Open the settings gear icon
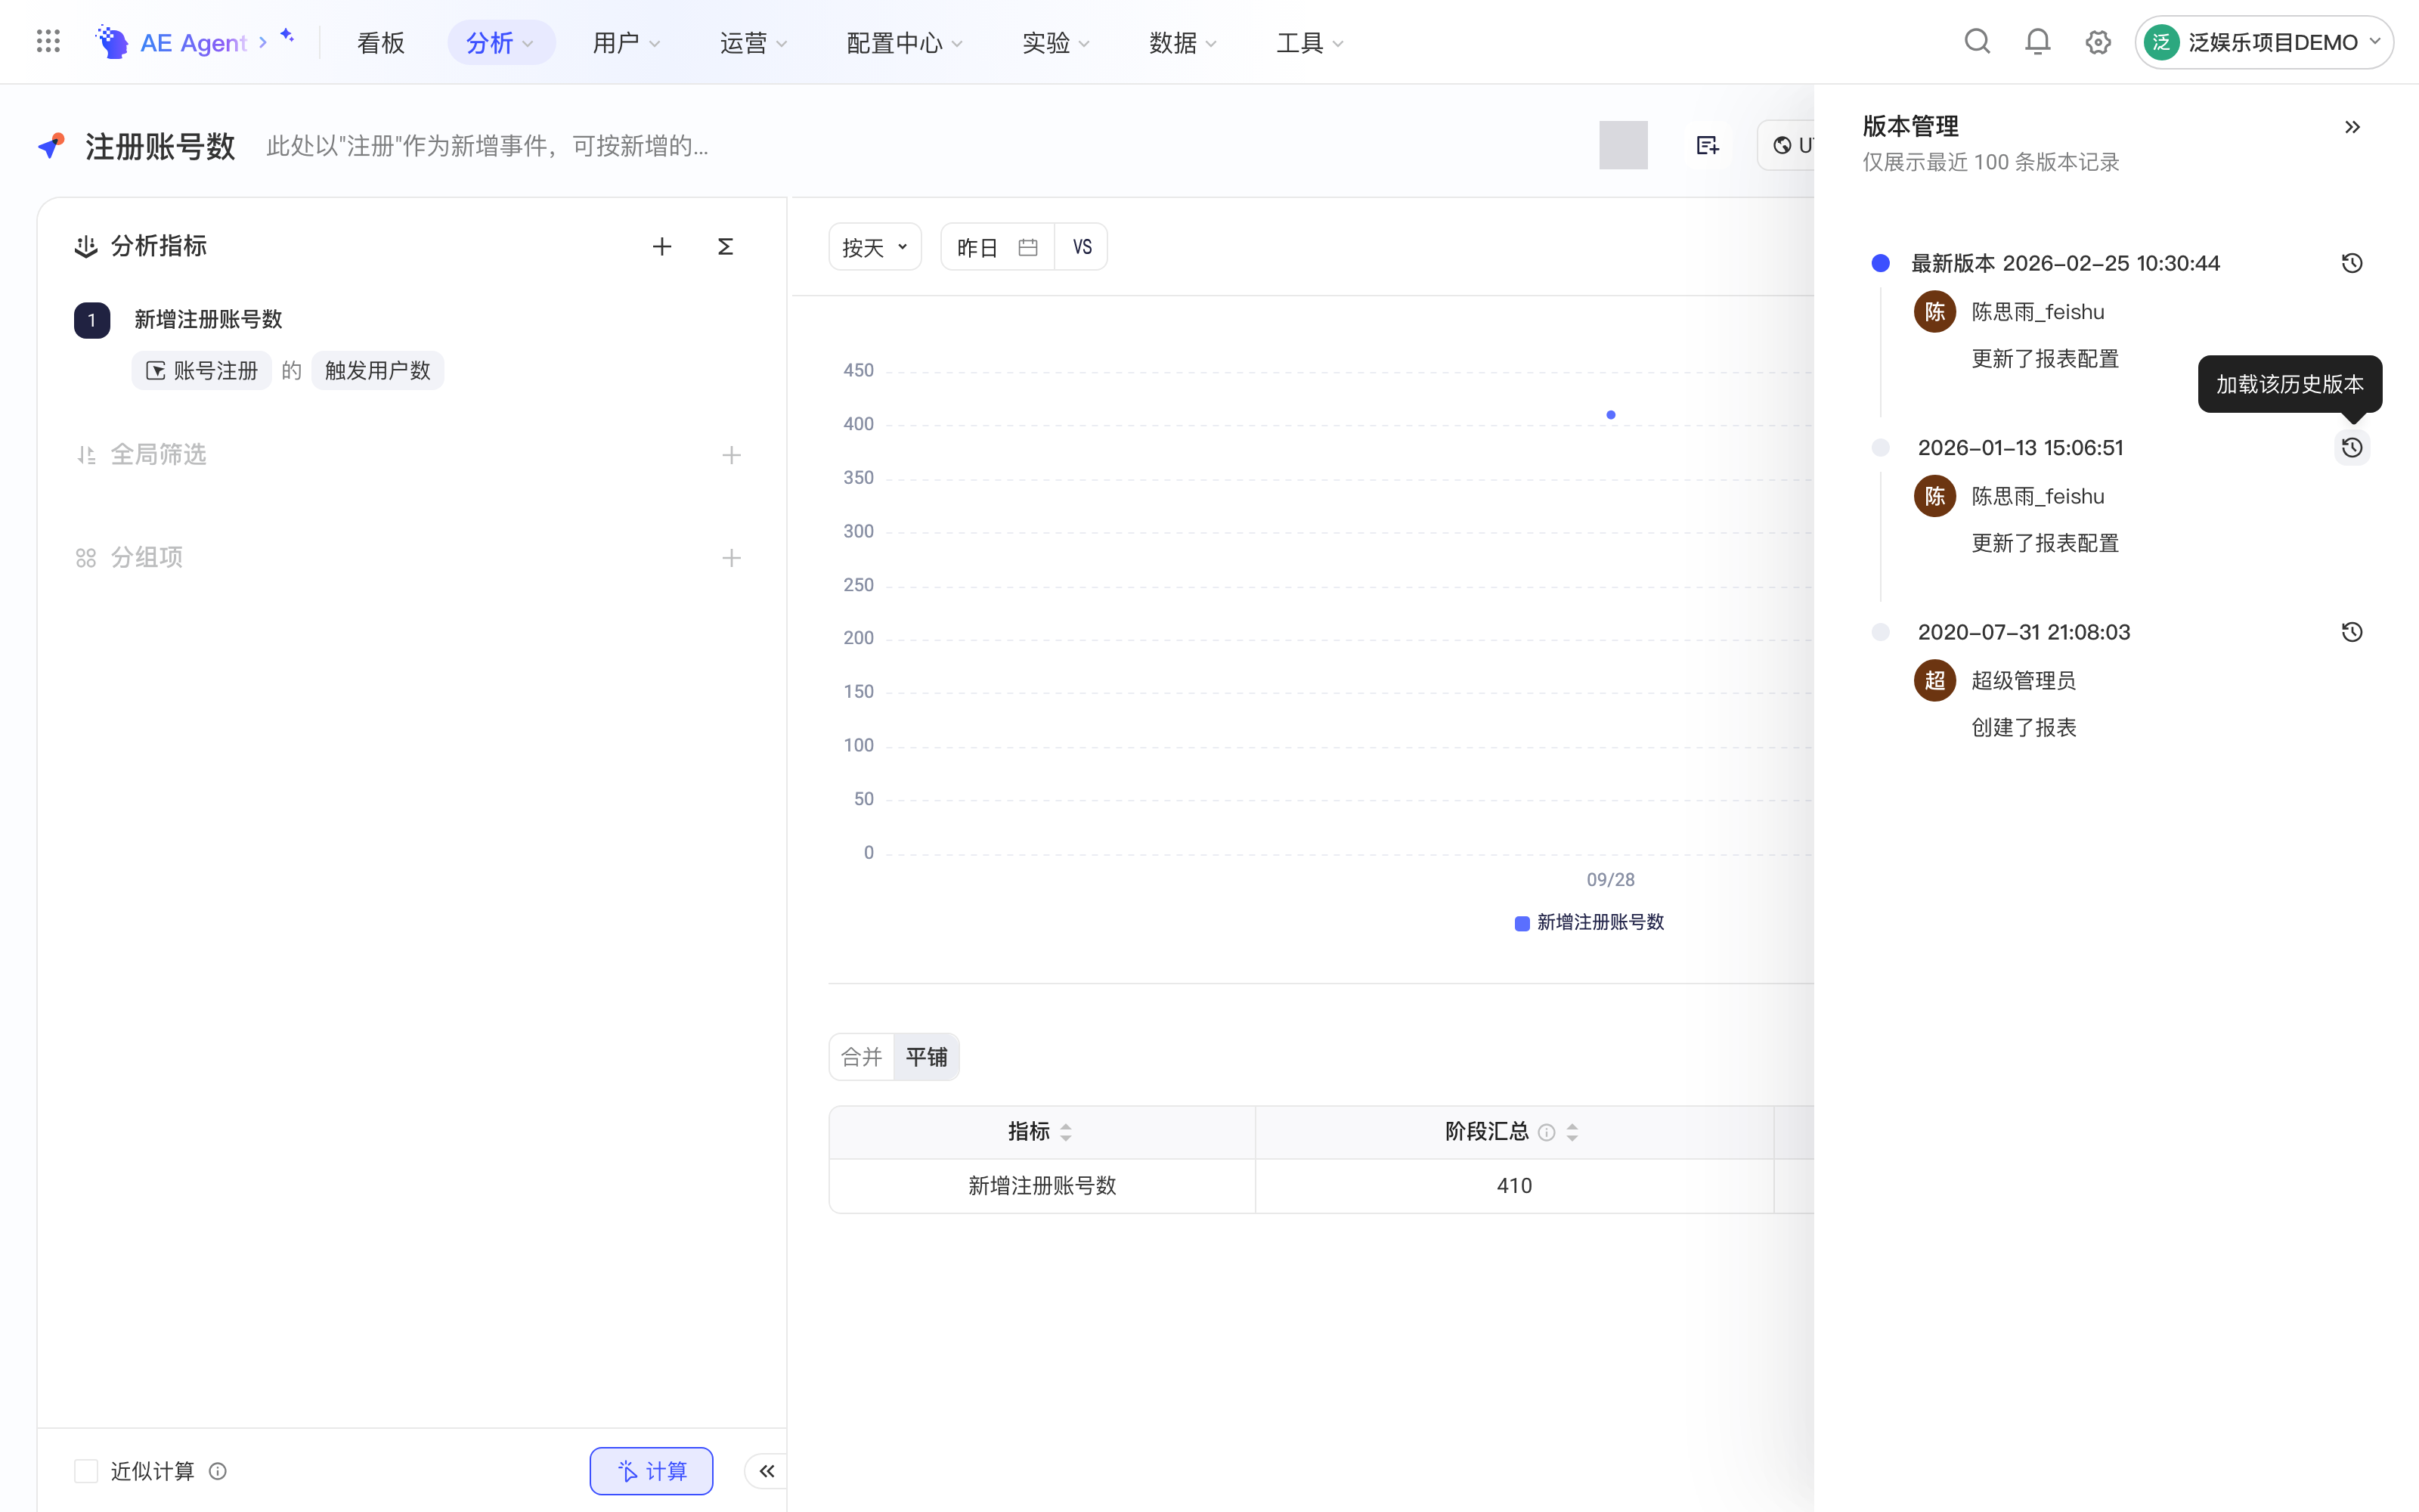This screenshot has width=2419, height=1512. point(2097,42)
